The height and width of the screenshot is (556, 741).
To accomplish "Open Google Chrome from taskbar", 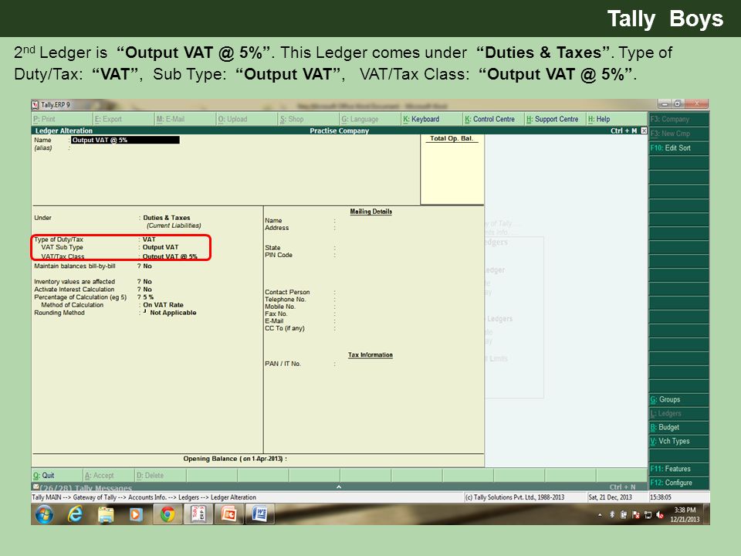I will click(x=167, y=514).
